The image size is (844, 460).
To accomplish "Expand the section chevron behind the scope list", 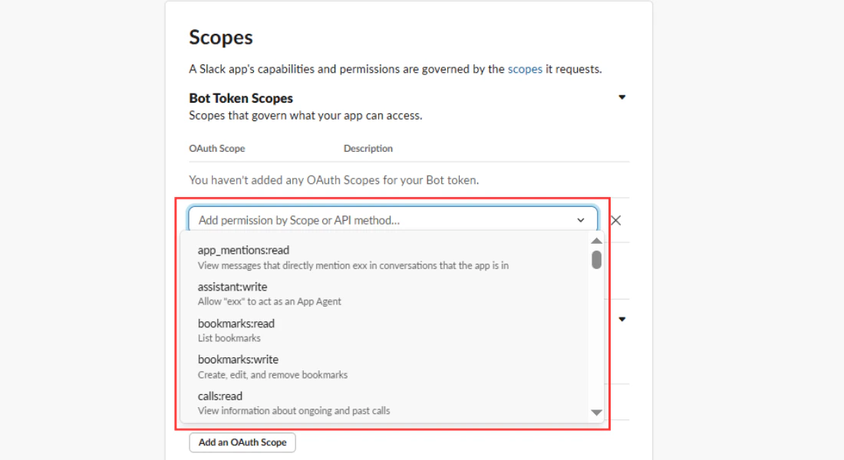I will coord(622,318).
